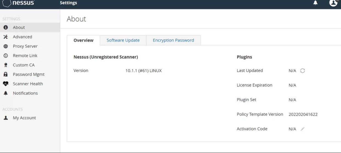The height and width of the screenshot is (153, 341).
Task: Click the Nessus (Unregistered Scanner) heading
Action: [106, 57]
